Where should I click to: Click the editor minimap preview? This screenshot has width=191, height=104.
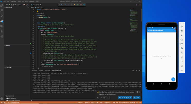pyautogui.click(x=134, y=20)
